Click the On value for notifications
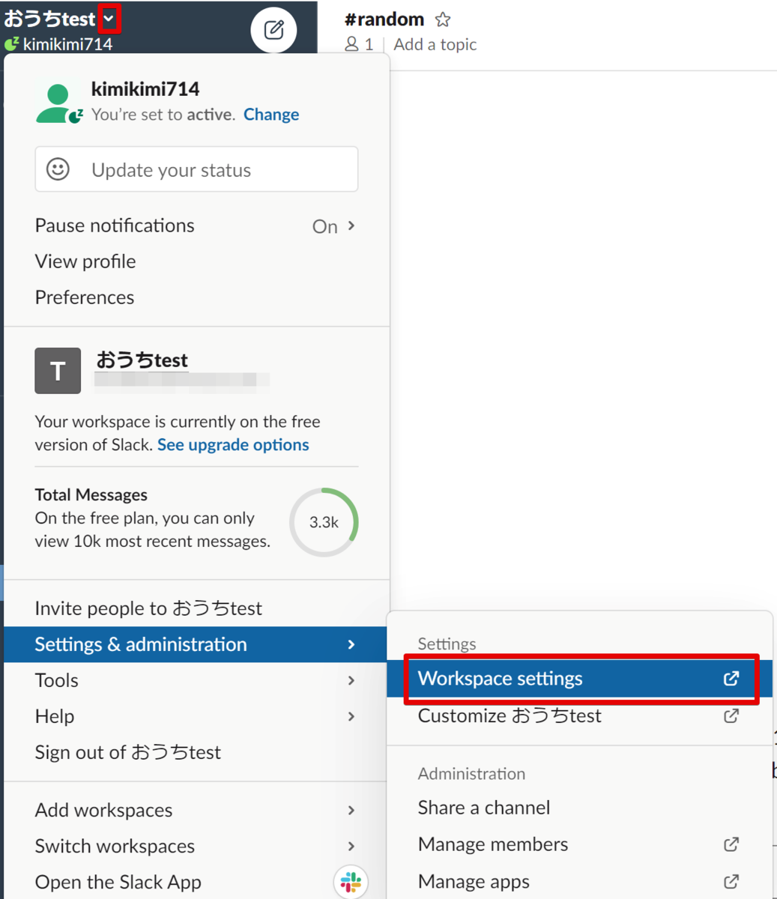This screenshot has height=899, width=777. (x=325, y=226)
